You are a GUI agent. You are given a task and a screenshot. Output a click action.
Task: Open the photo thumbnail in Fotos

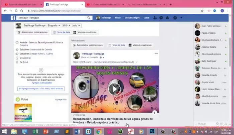pyautogui.click(x=23, y=113)
